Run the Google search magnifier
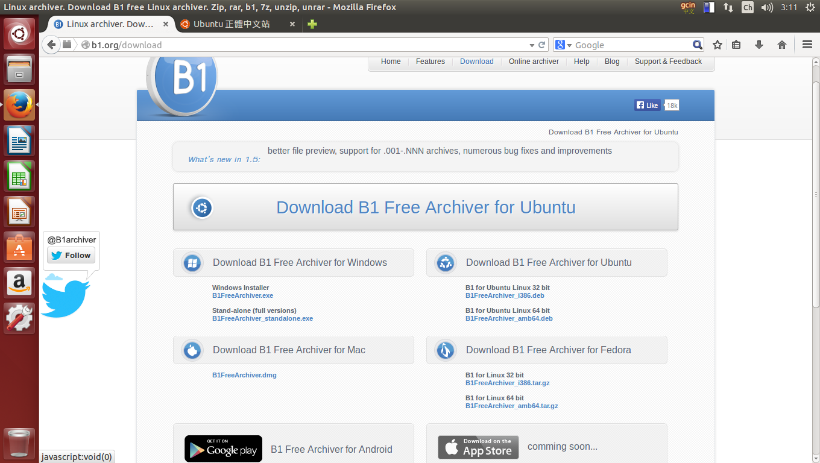Image resolution: width=820 pixels, height=463 pixels. pos(698,45)
